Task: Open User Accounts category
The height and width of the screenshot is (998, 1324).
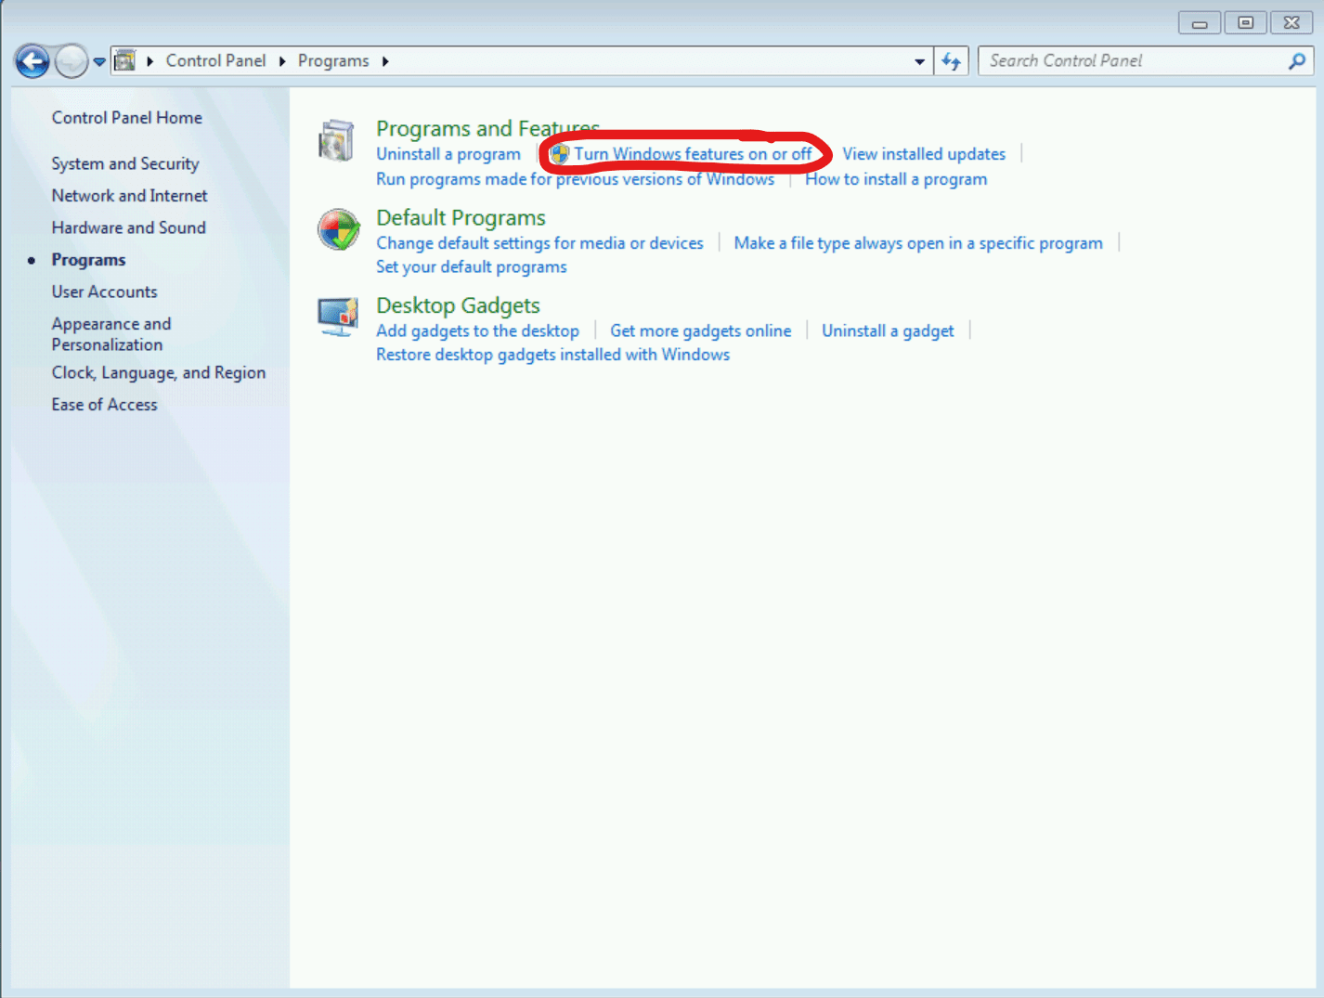Action: pyautogui.click(x=105, y=292)
